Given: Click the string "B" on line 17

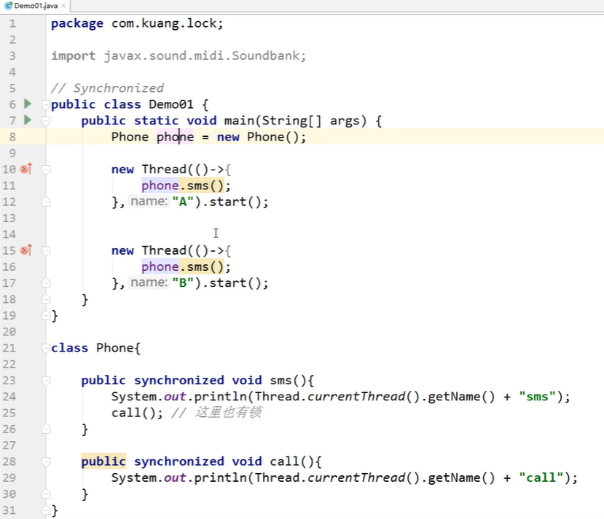Looking at the screenshot, I should coord(183,282).
